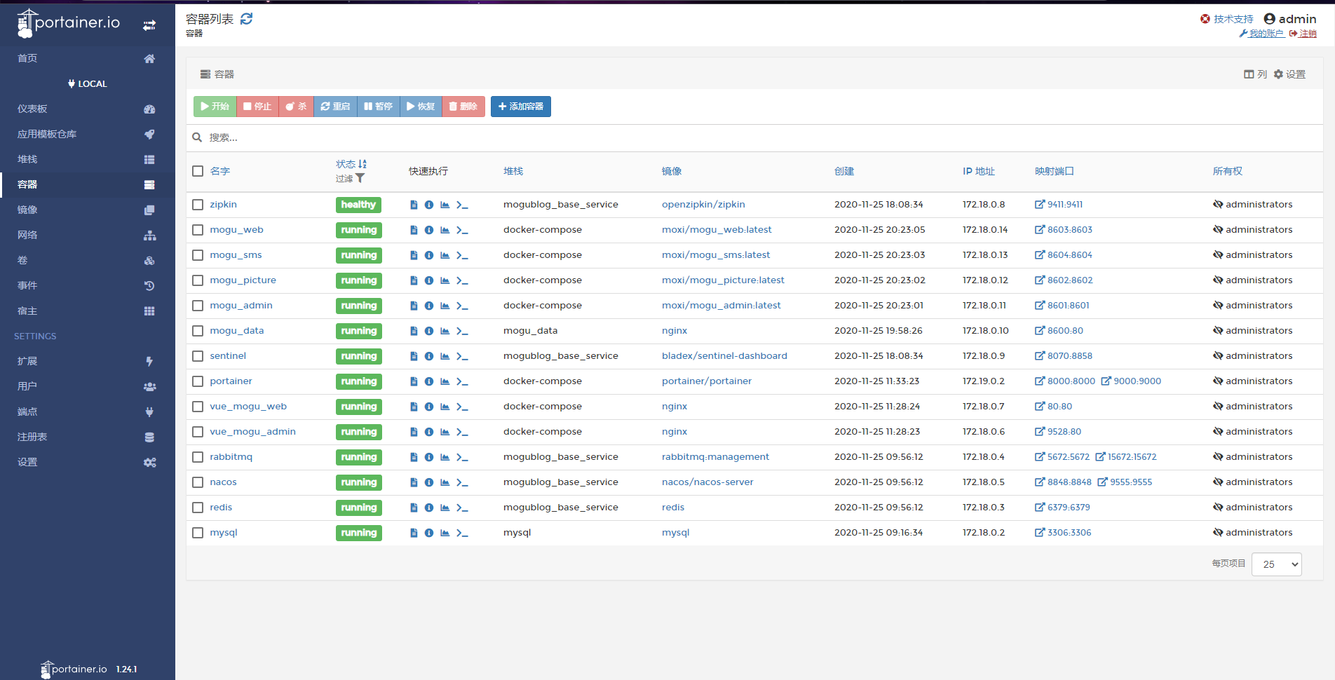Image resolution: width=1335 pixels, height=680 pixels.
Task: Open 我的账户 account link
Action: [1262, 34]
